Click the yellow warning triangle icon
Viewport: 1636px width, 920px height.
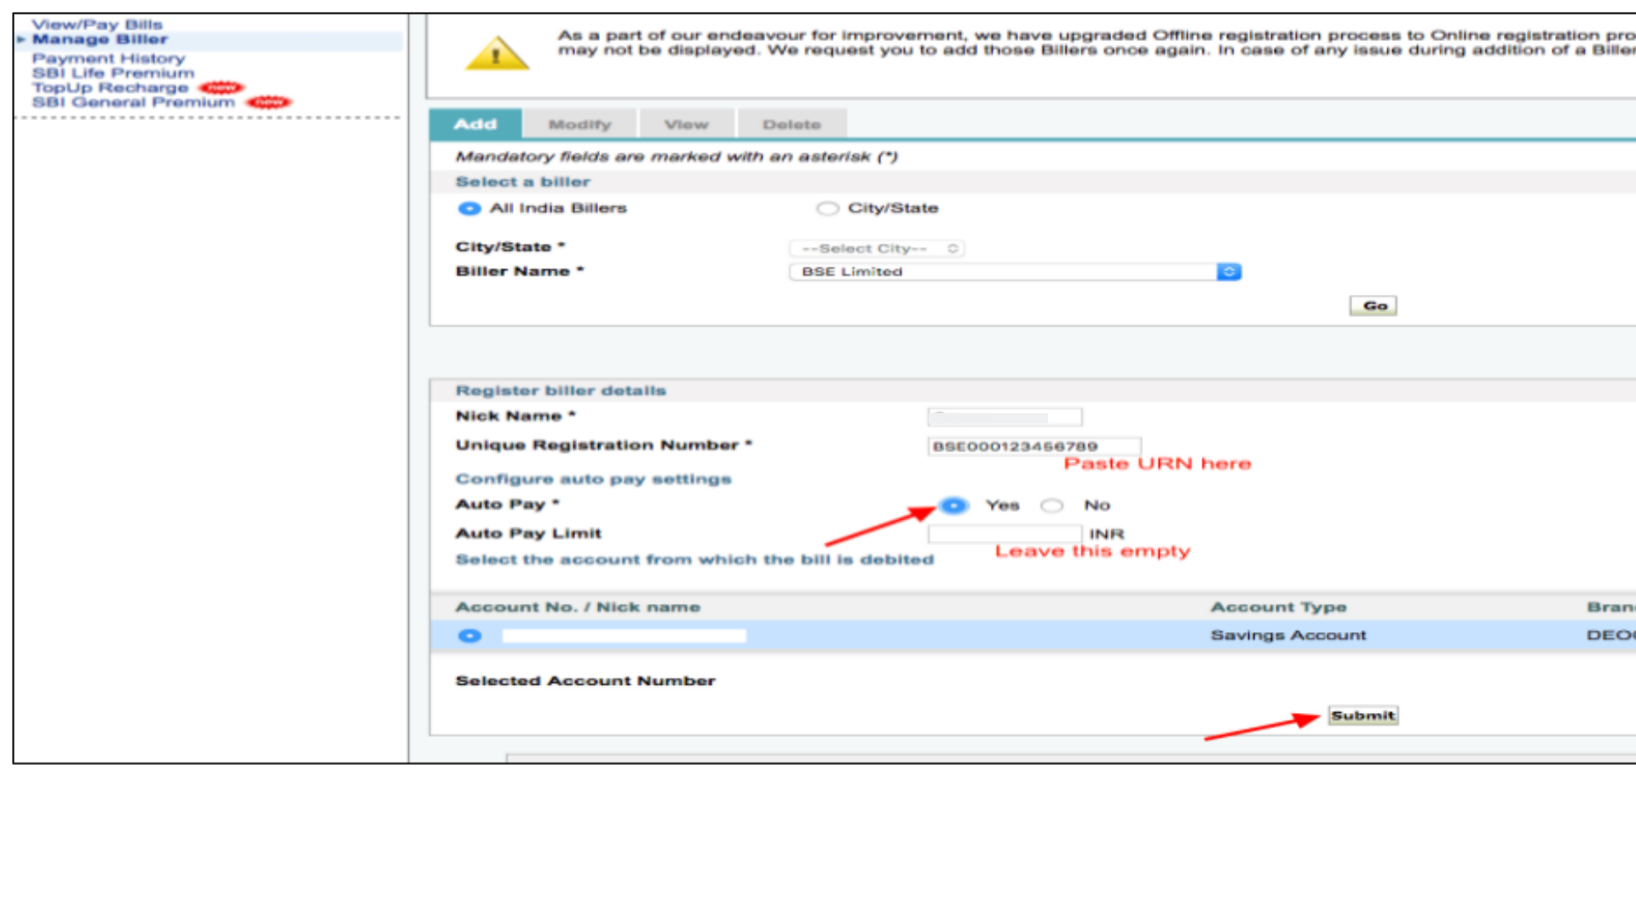coord(497,55)
